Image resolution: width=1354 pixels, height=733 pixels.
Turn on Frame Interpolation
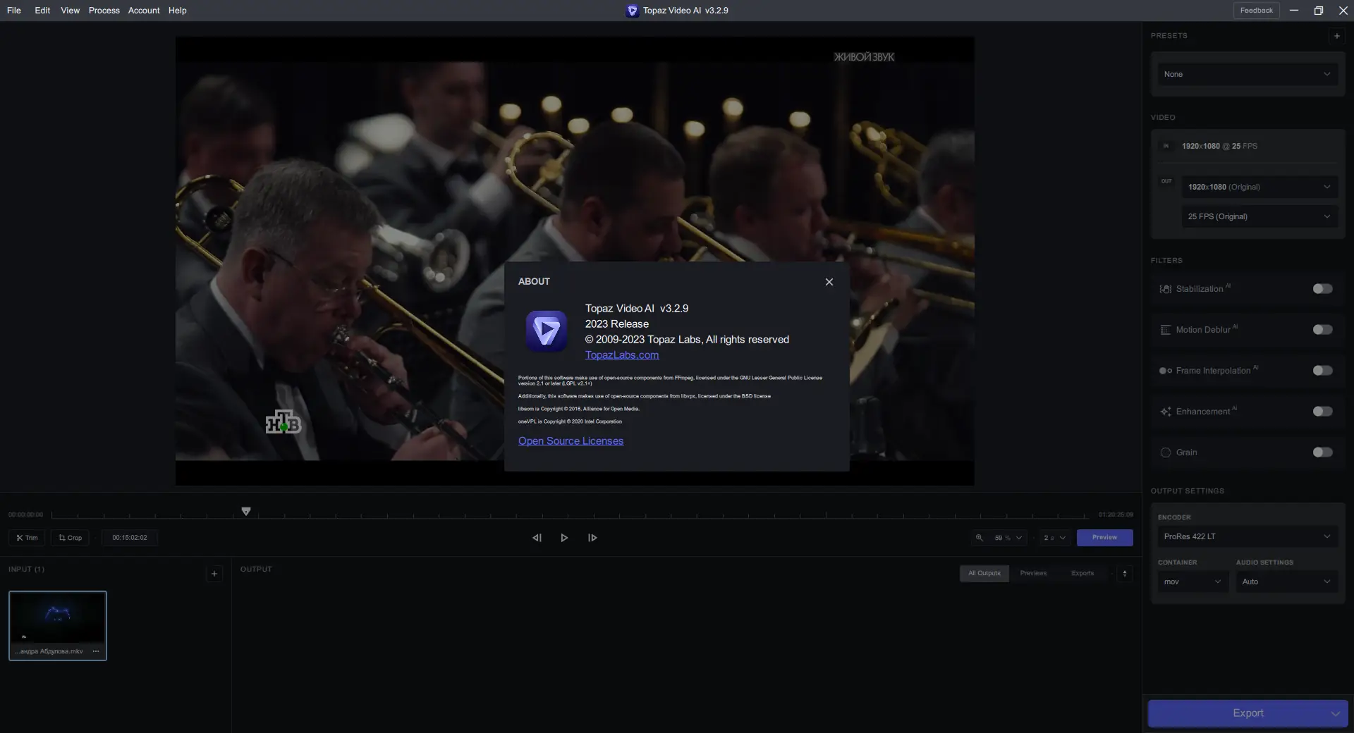point(1322,371)
